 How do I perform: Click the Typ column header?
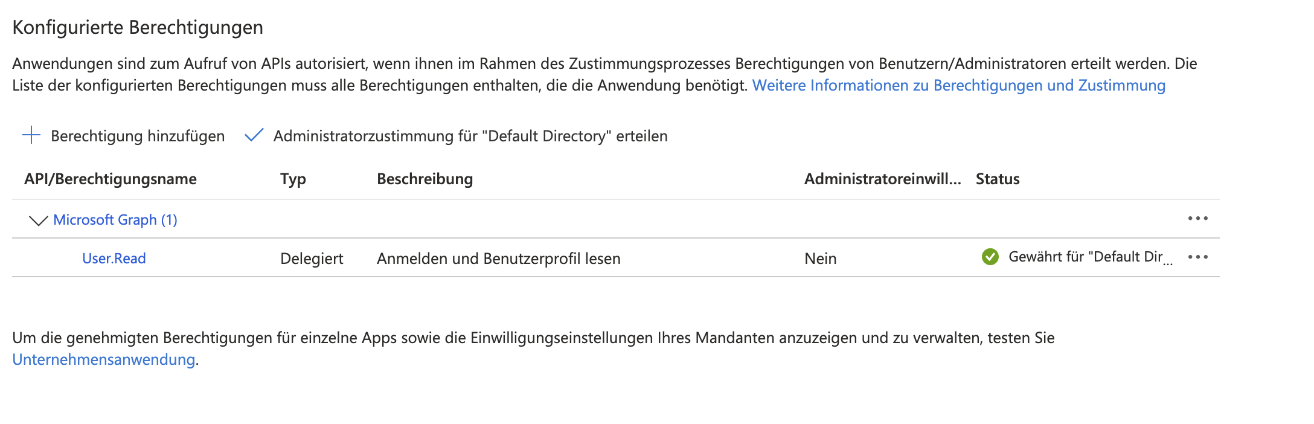[x=293, y=179]
